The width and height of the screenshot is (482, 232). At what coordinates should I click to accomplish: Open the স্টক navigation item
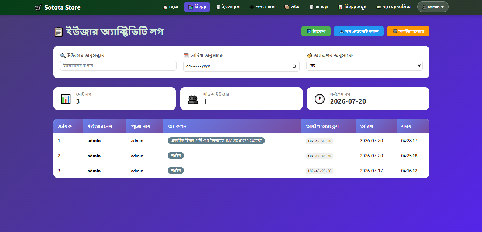click(292, 7)
